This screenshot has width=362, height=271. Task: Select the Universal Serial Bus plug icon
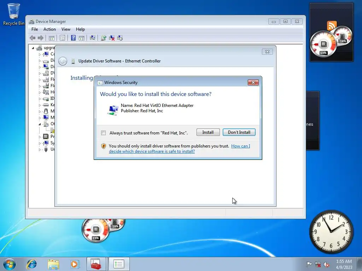(46, 149)
